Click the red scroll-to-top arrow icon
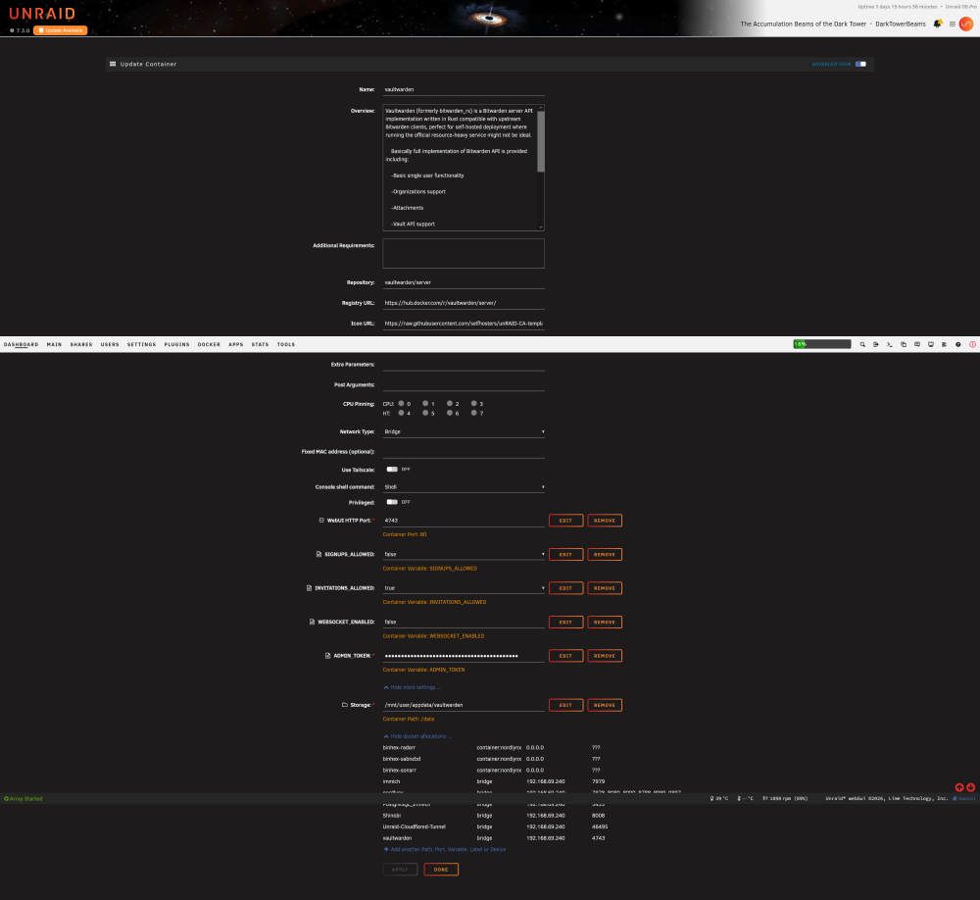 point(959,787)
